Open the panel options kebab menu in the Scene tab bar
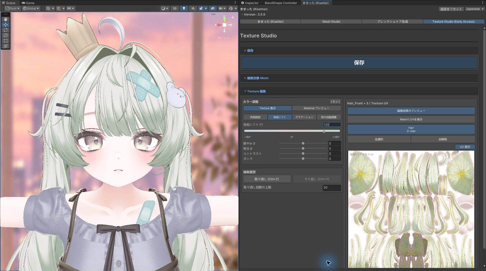Image resolution: width=486 pixels, height=271 pixels. click(x=235, y=3)
